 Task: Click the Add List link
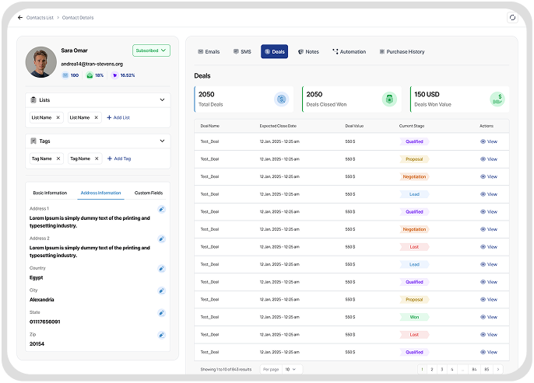pos(118,117)
